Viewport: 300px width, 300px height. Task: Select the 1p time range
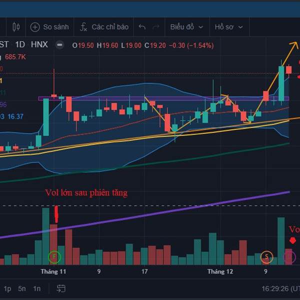7,288
